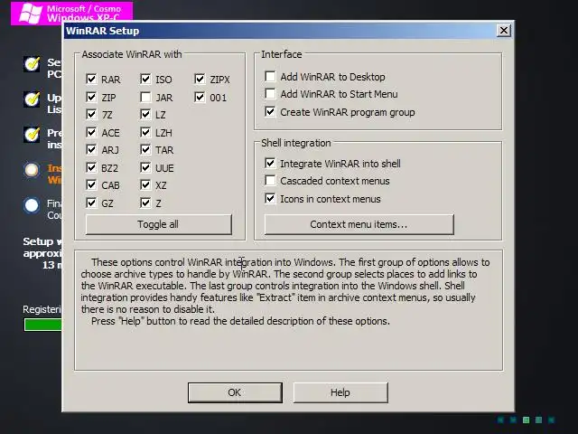The height and width of the screenshot is (434, 578).
Task: Disable the UUE association
Action: pyautogui.click(x=145, y=167)
